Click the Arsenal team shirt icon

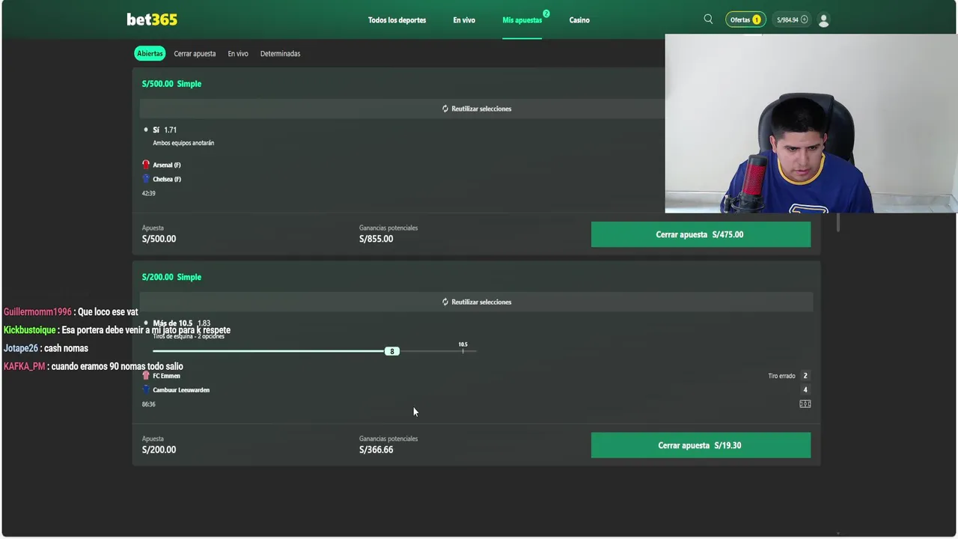[x=146, y=165]
